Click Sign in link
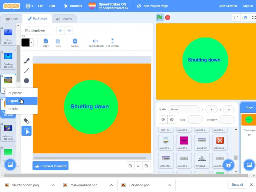The width and height of the screenshot is (256, 192). (x=248, y=6)
